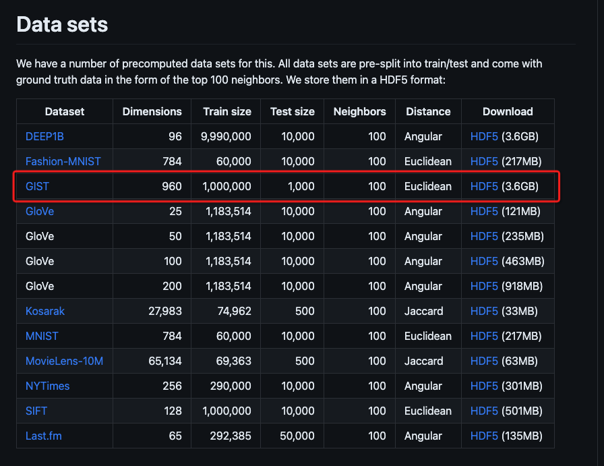The image size is (604, 466).
Task: Download the GIST HDF5 file
Action: coord(484,186)
